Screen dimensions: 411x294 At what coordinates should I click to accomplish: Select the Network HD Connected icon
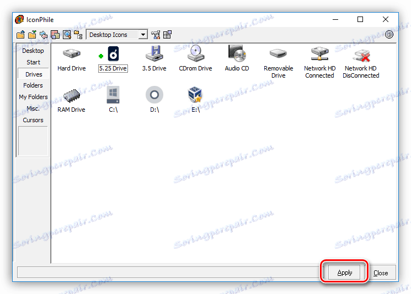coord(319,53)
